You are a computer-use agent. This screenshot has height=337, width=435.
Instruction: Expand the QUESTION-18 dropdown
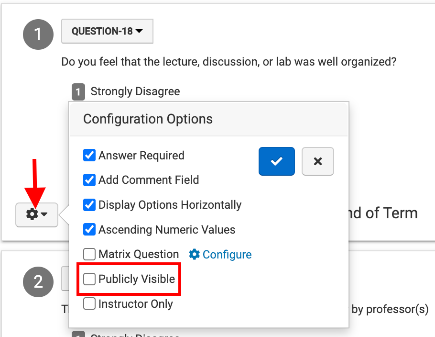[107, 32]
